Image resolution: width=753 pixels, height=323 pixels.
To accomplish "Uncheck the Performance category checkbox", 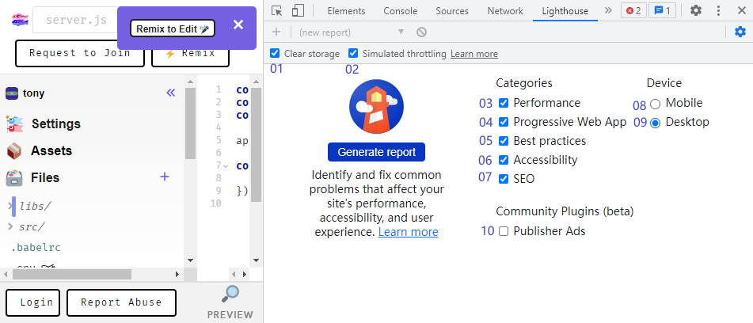I will coord(504,103).
